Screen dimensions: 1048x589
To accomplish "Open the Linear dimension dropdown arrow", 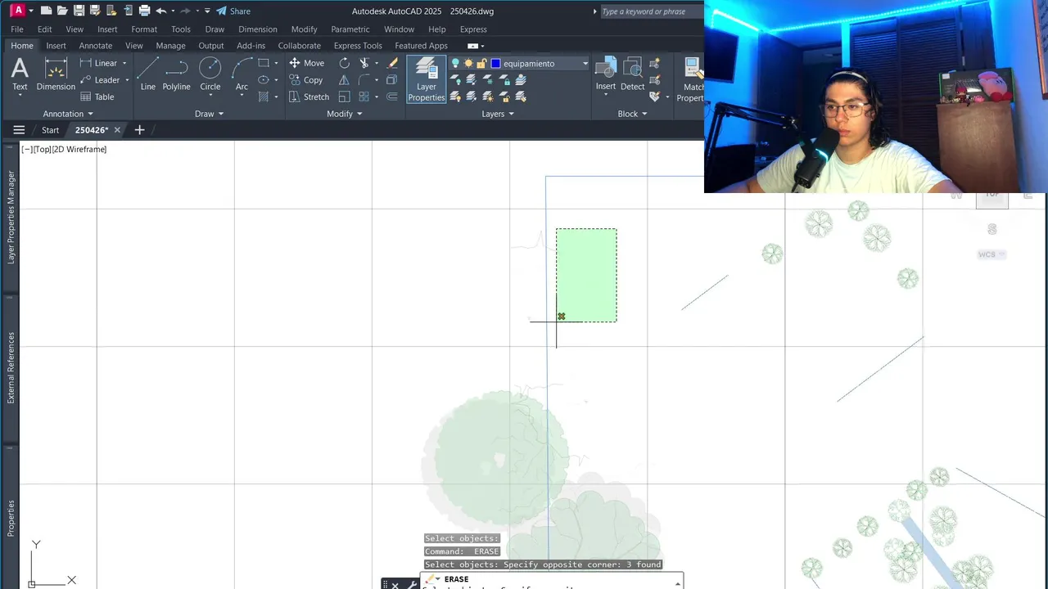I will click(x=124, y=63).
